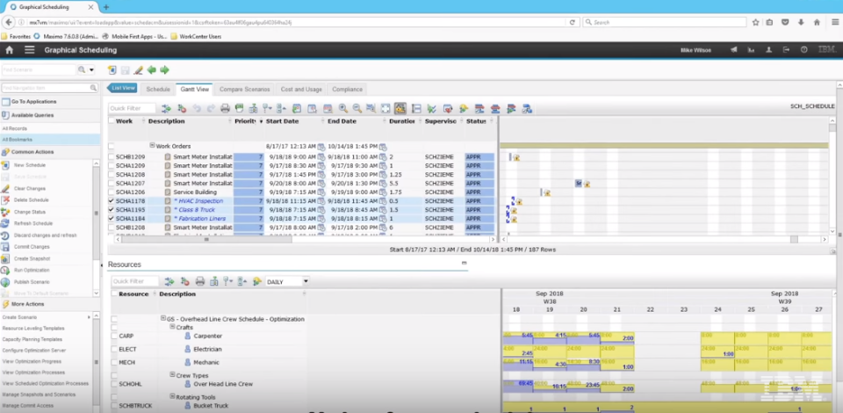Switch to the Schedule tab
Viewport: 843px width, 413px height.
(158, 90)
